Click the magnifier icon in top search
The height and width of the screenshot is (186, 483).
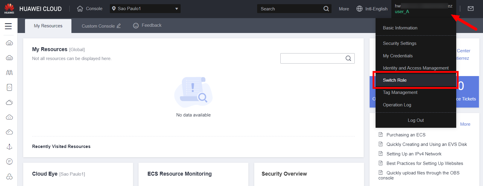[326, 9]
